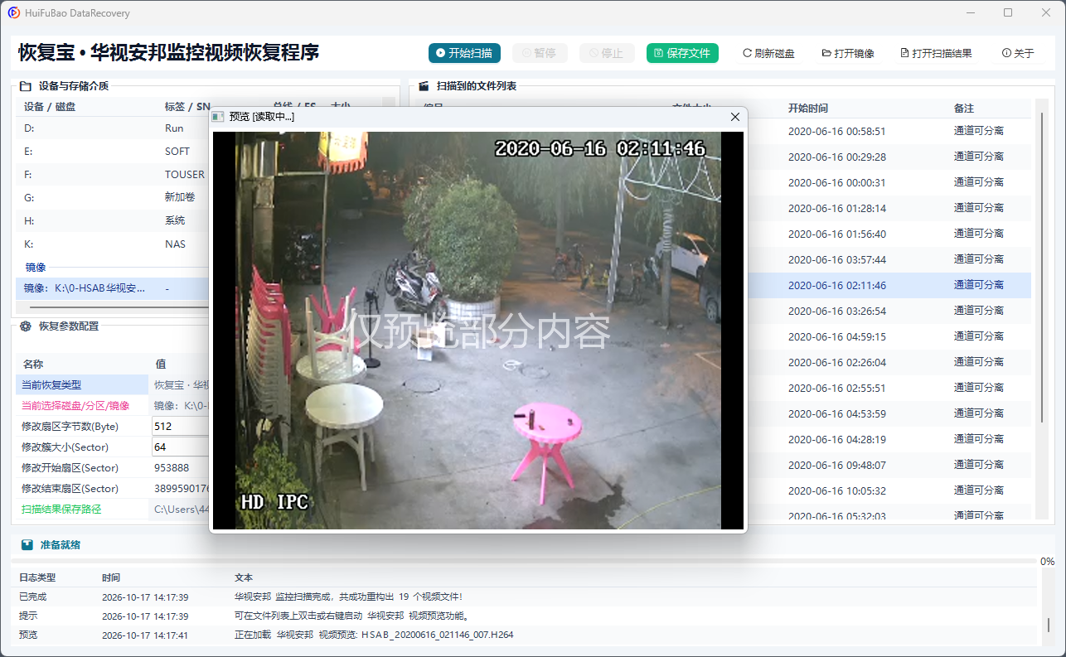Click the 备注 column header
The image size is (1066, 657).
coord(964,108)
